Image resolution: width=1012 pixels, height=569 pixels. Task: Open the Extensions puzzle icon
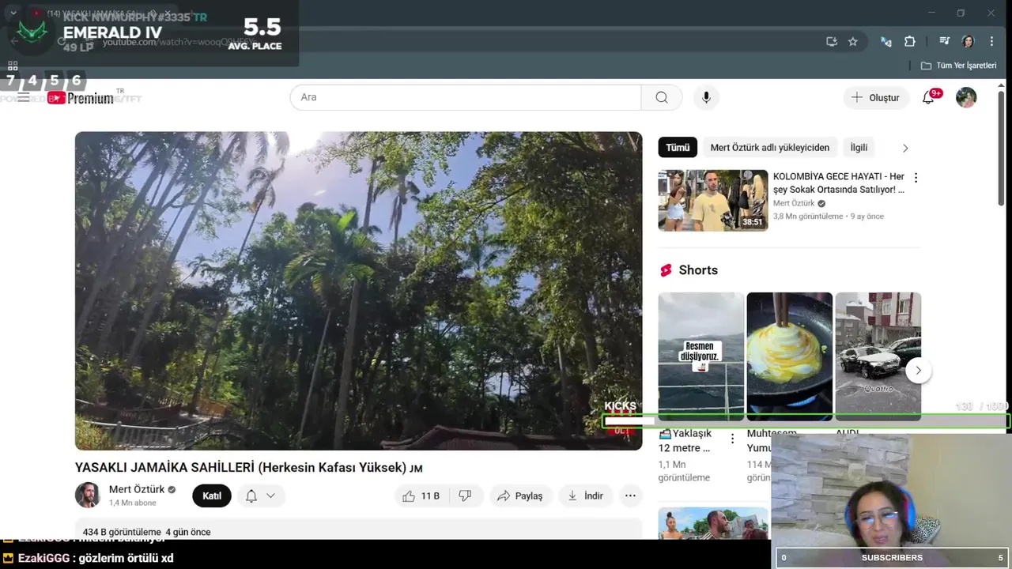[910, 41]
